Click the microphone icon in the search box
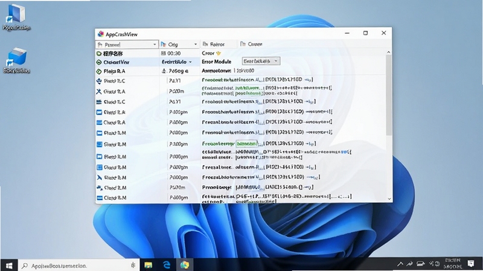The width and height of the screenshot is (483, 271). tap(133, 266)
